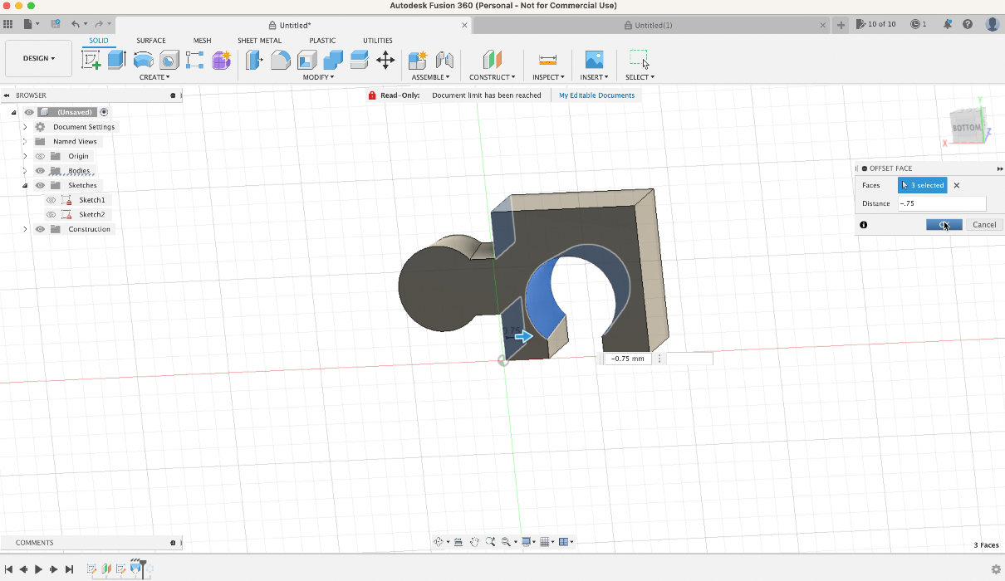The image size is (1005, 581).
Task: Open the MODIFY dropdown menu
Action: click(x=318, y=77)
